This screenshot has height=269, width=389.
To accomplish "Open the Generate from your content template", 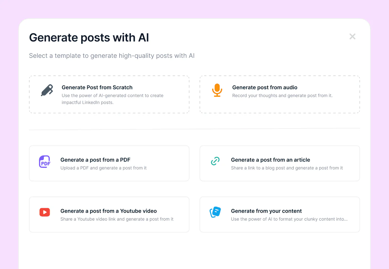I will (x=279, y=214).
